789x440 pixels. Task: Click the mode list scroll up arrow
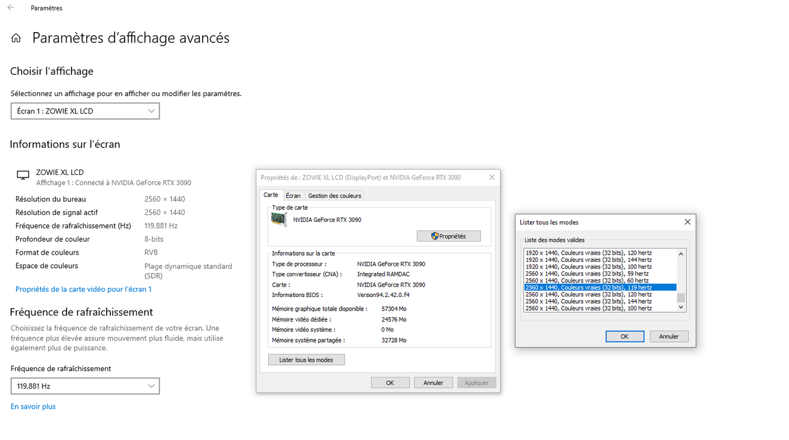tap(681, 253)
